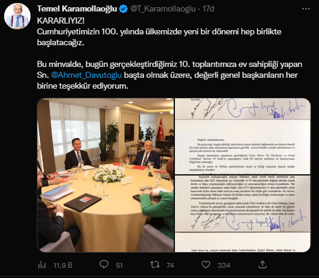This screenshot has width=319, height=278.
Task: Click Temel Karamollaoğlu's profile avatar
Action: 17,16
